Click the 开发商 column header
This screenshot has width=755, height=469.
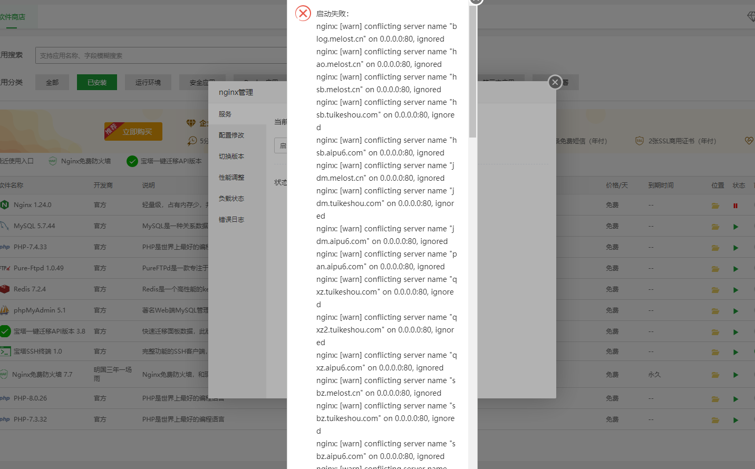pos(103,185)
